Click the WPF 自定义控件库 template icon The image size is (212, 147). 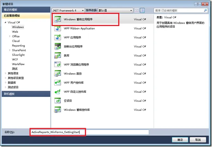58,92
